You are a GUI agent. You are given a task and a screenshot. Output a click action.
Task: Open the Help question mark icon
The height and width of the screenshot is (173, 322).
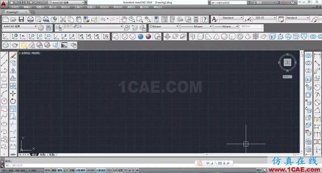click(x=205, y=20)
